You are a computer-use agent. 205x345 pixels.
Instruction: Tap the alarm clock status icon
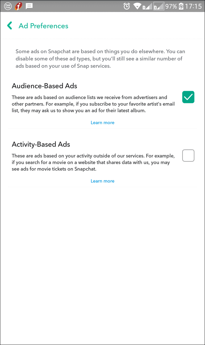tap(127, 6)
